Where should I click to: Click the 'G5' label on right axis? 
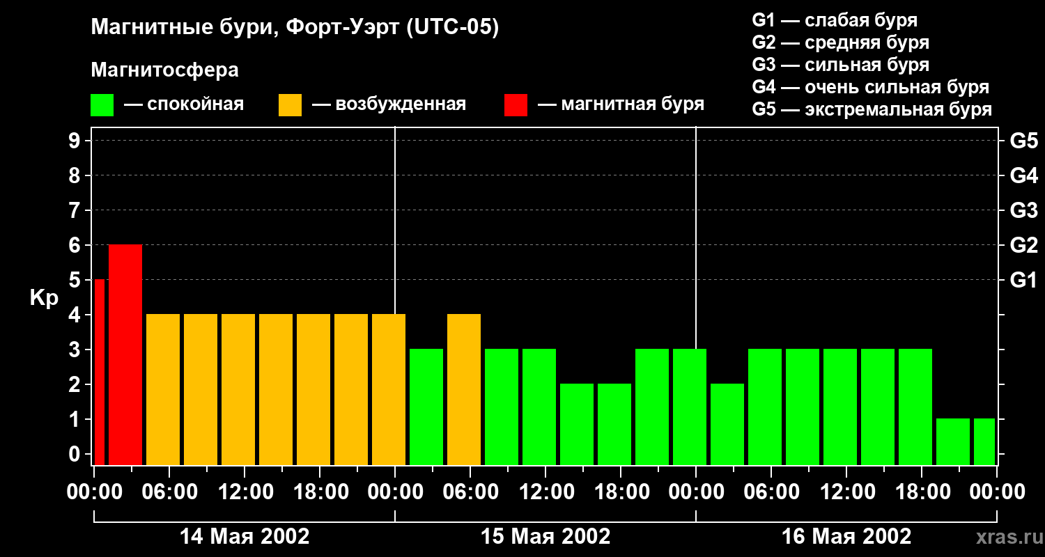click(x=1023, y=141)
